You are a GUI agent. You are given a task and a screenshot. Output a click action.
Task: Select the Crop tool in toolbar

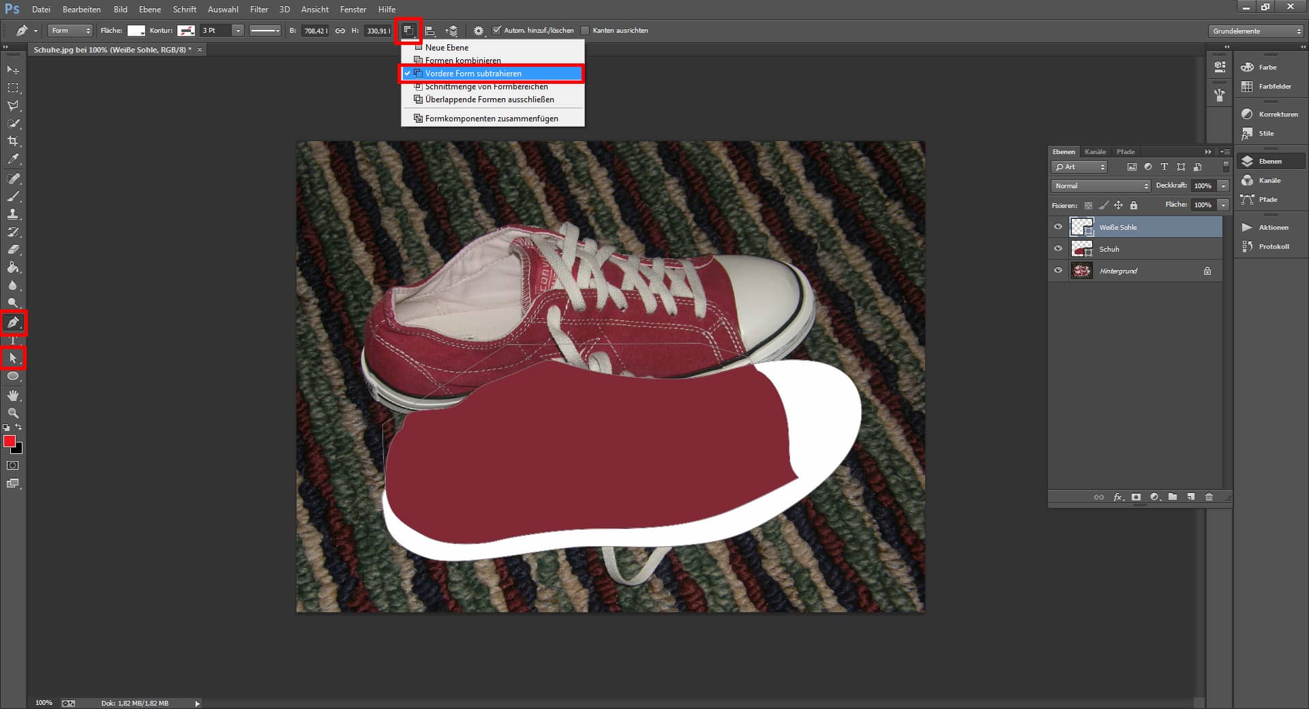point(13,141)
